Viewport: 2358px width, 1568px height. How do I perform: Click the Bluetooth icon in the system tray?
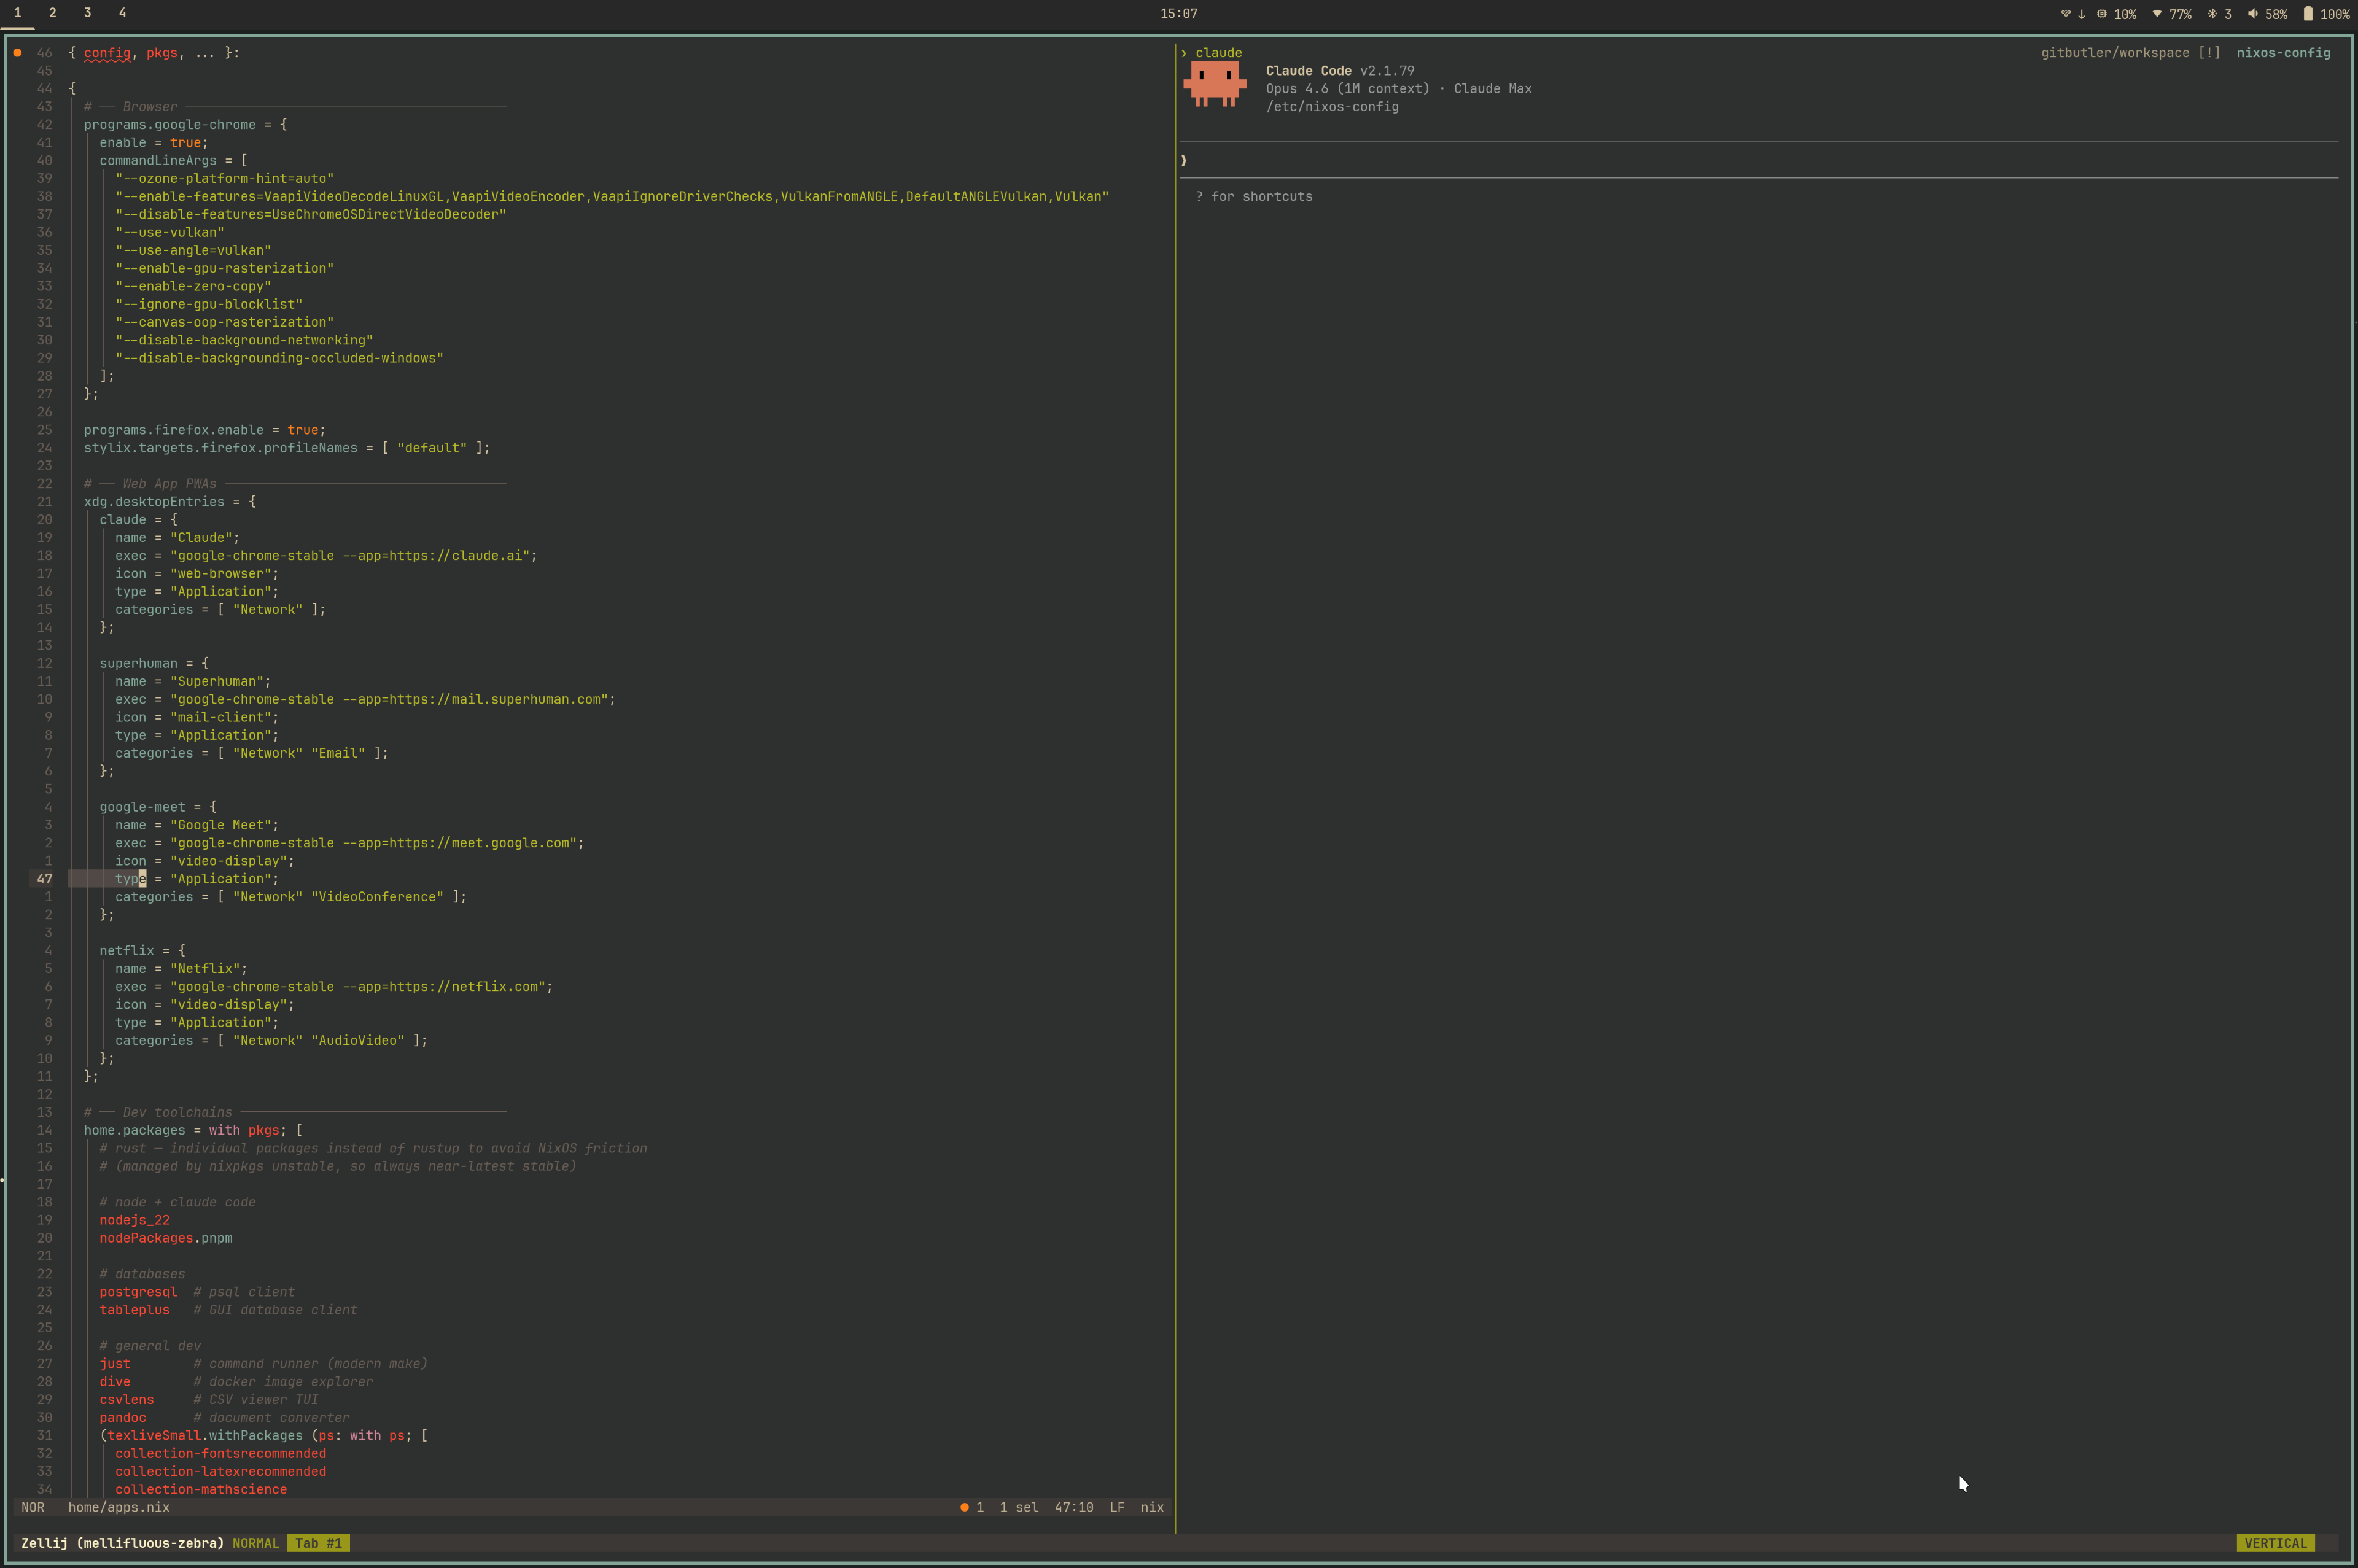[2213, 13]
